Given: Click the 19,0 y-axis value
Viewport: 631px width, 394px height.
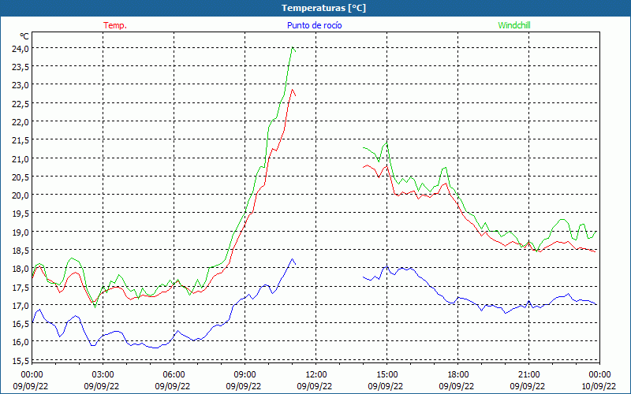Looking at the screenshot, I should (21, 232).
